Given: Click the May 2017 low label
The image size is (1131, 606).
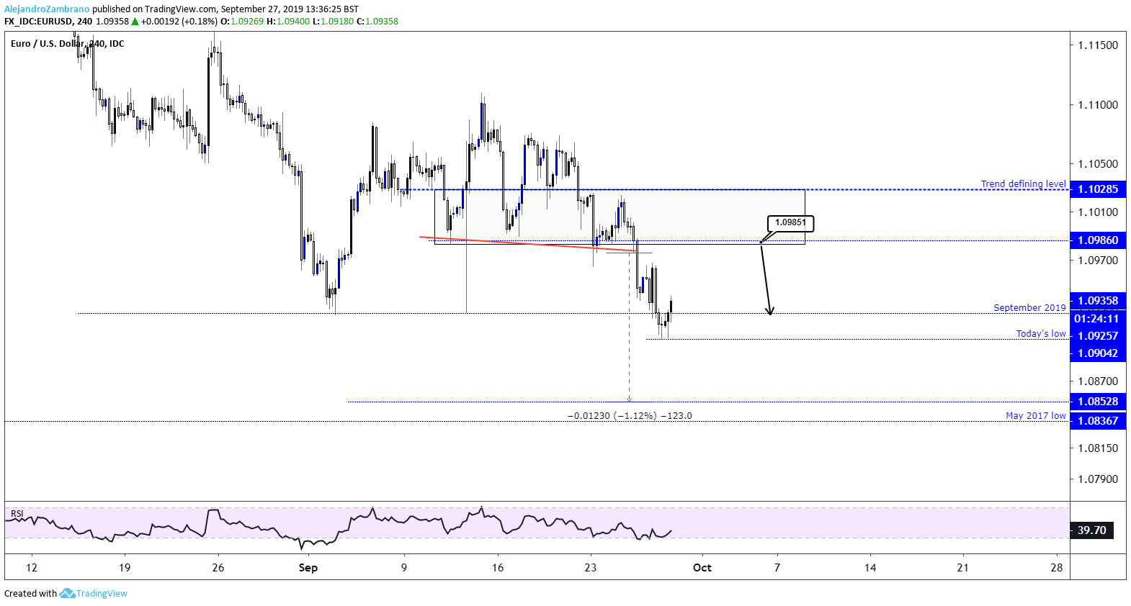Looking at the screenshot, I should (x=1036, y=416).
